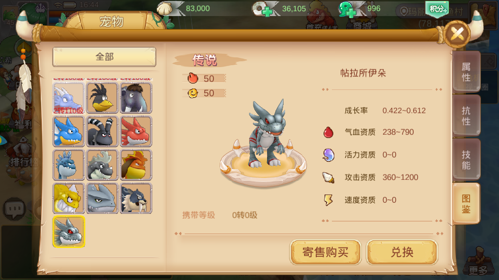Select the blue dragon pet portrait

tap(69, 131)
